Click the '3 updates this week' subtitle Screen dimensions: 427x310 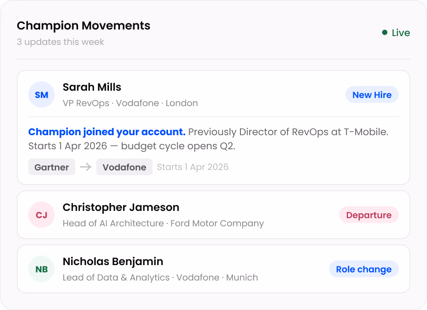[x=60, y=42]
